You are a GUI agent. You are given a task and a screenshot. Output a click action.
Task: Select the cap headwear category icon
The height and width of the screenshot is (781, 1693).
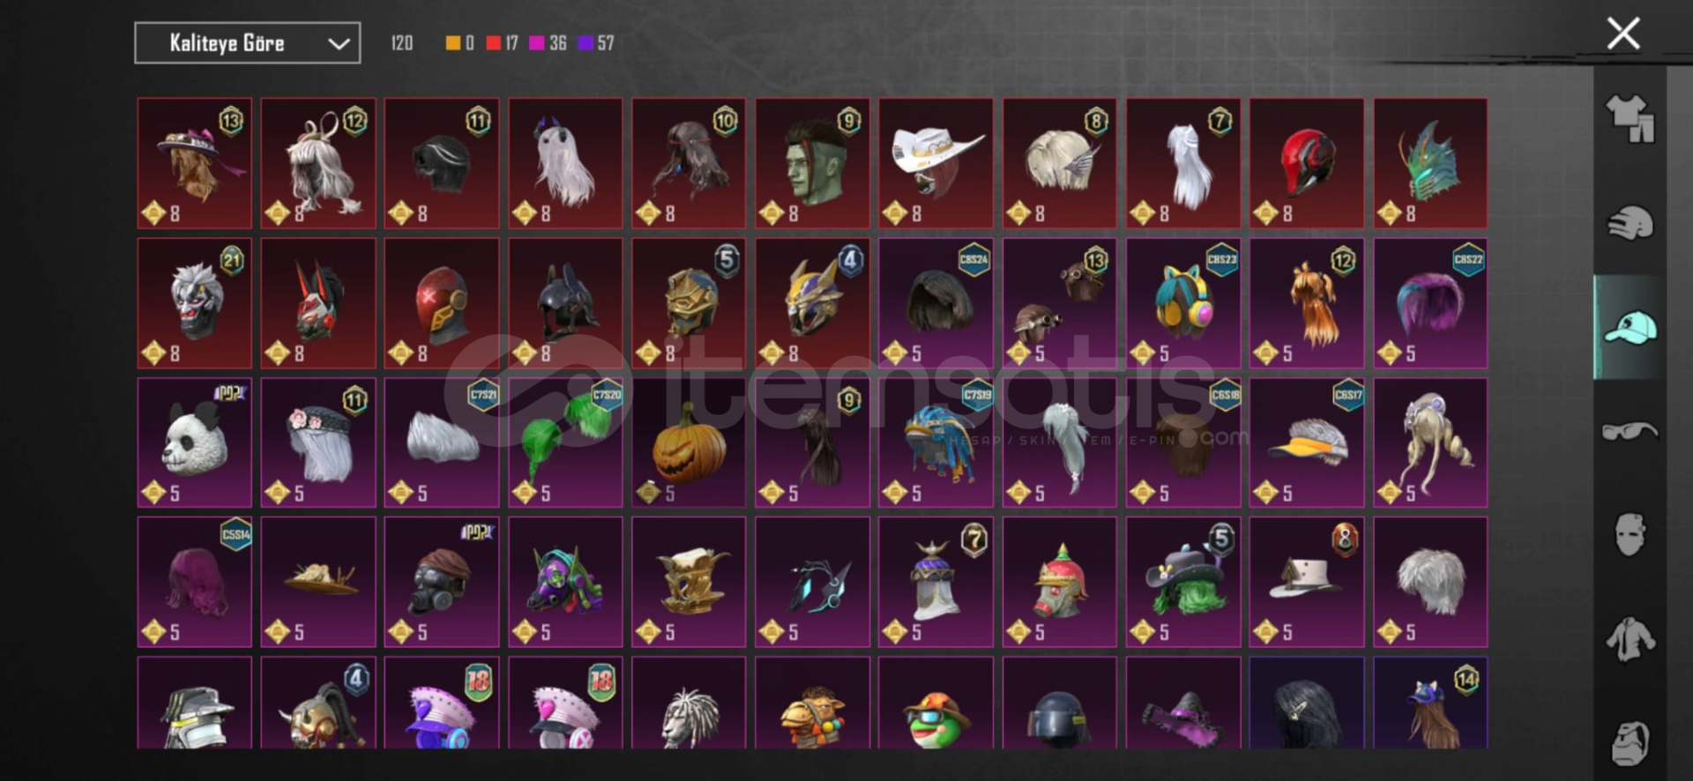click(1630, 327)
